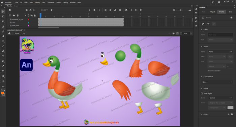Collapse the Sound section
The image size is (236, 127).
click(202, 46)
